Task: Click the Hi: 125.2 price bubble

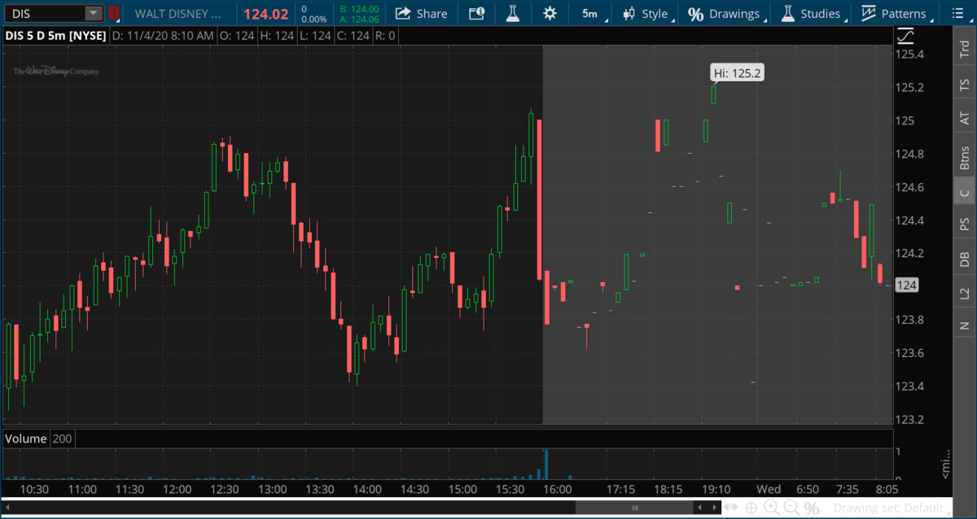Action: coord(737,73)
